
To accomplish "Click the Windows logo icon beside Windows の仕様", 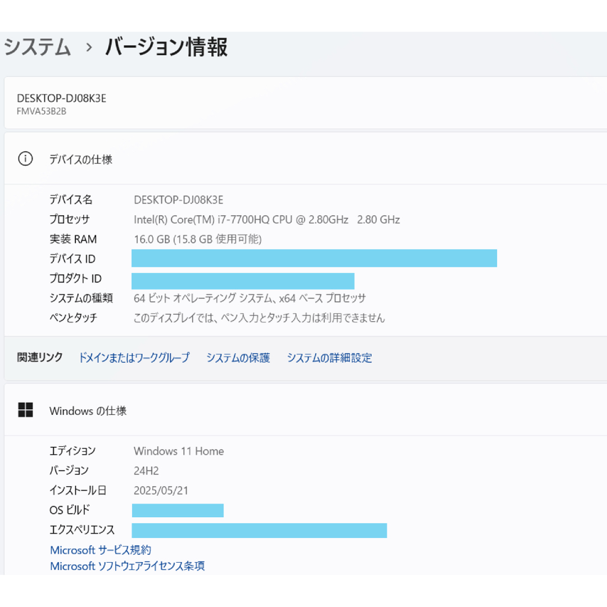I will coord(25,410).
